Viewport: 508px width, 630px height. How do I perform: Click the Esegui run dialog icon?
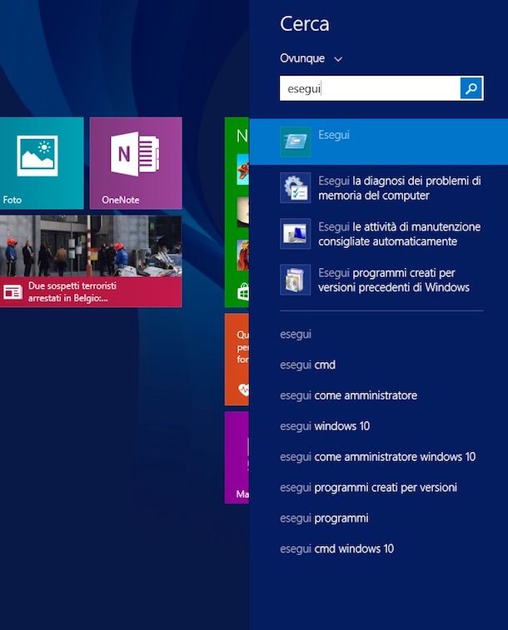(x=296, y=141)
